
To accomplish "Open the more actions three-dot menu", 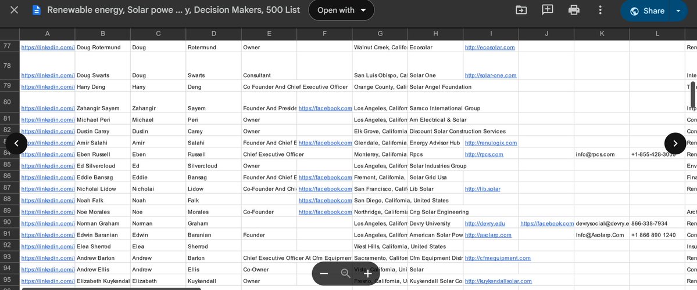I will coord(600,10).
